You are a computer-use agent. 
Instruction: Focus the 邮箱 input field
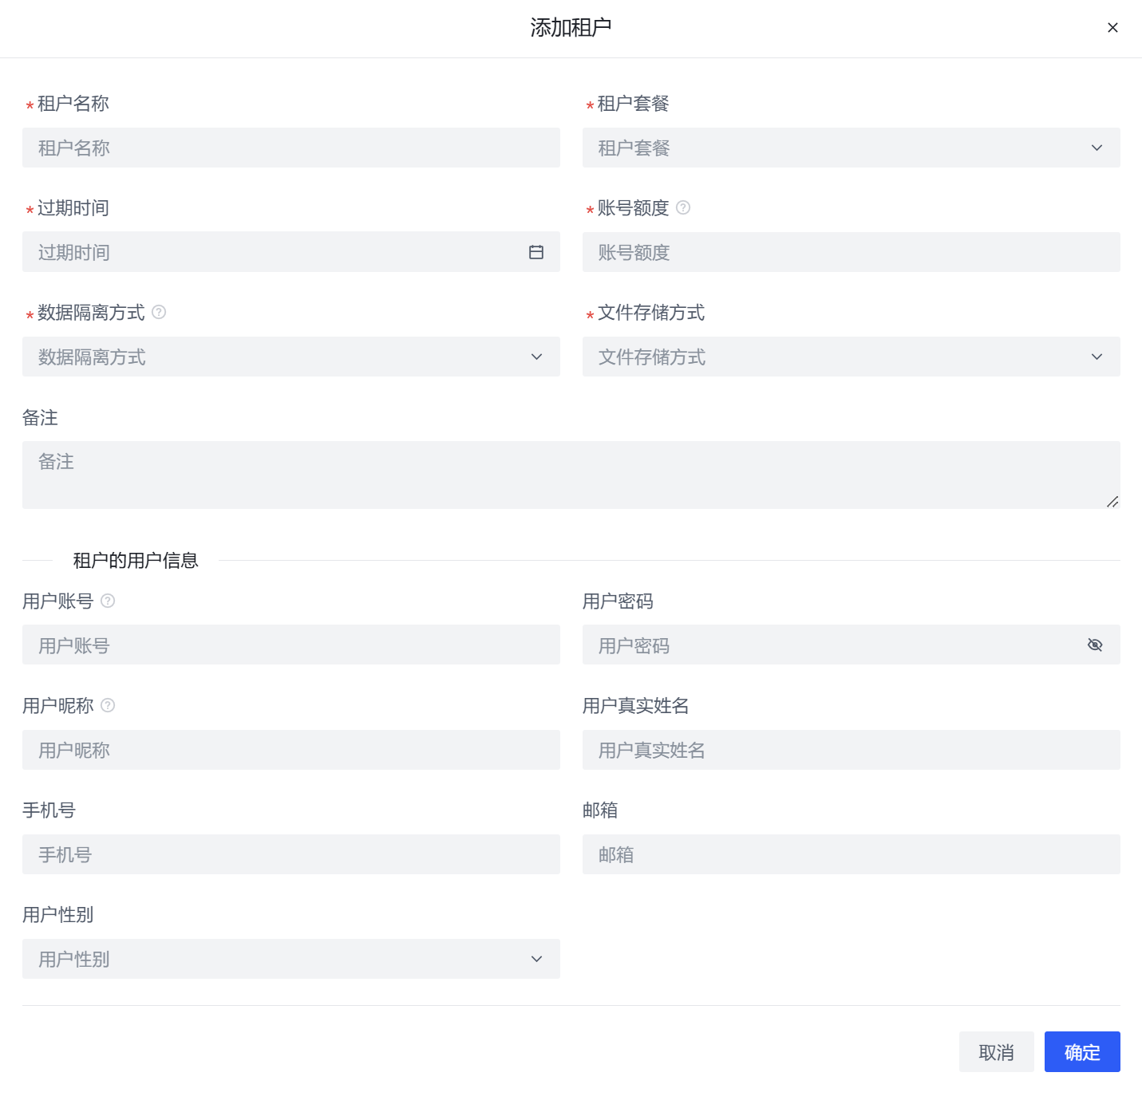(851, 854)
